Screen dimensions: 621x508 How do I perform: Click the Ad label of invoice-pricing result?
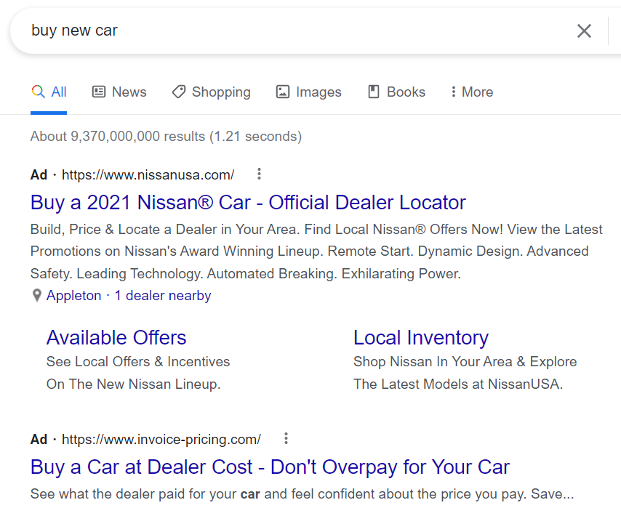(39, 439)
